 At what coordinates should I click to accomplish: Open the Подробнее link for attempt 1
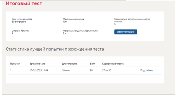[x=146, y=70]
